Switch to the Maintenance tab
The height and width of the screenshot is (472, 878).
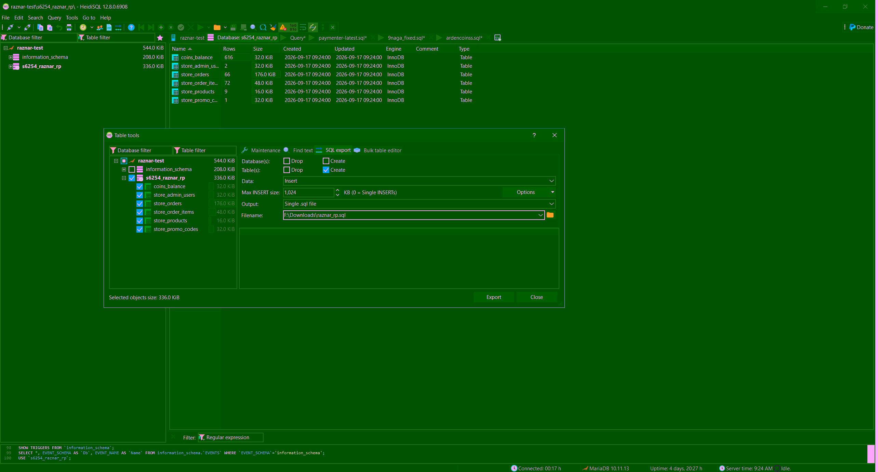(261, 150)
